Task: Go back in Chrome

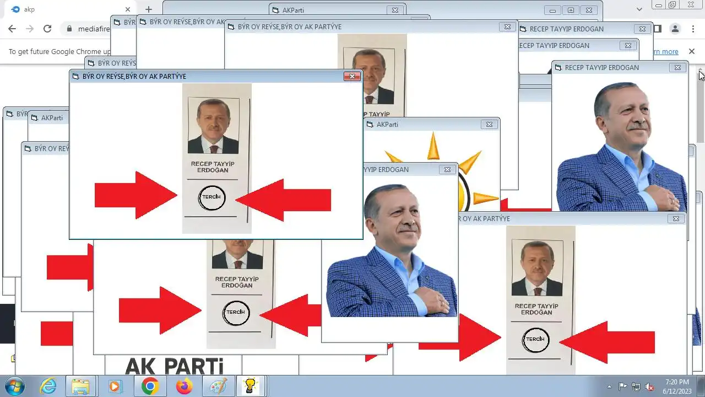Action: 12,29
